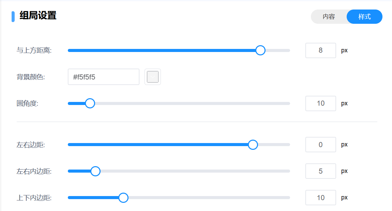
Task: Click the unfilled end of 左右边距 slider track
Action: tap(287, 145)
